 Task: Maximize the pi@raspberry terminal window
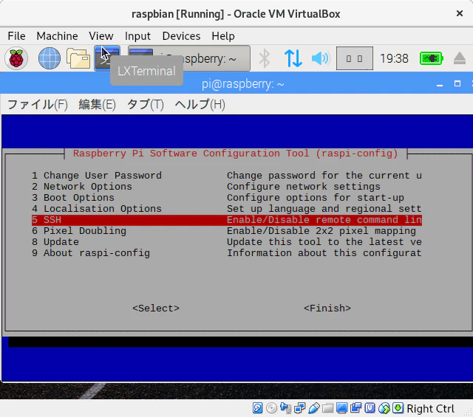pyautogui.click(x=457, y=83)
